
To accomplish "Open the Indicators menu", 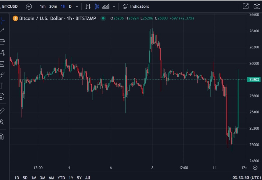I will pyautogui.click(x=136, y=6).
